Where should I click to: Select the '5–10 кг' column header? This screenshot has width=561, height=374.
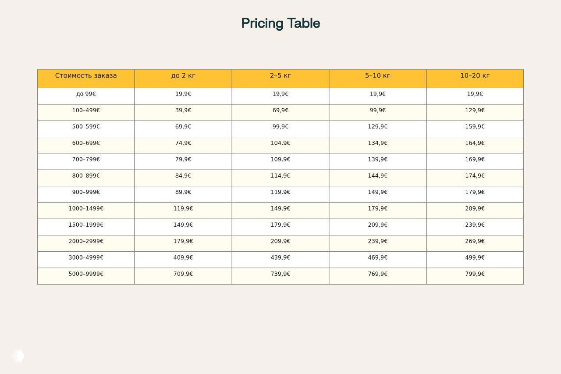point(377,76)
